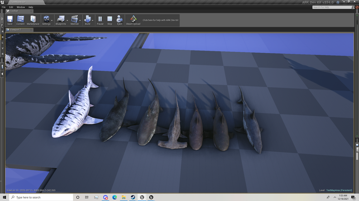Click the taskbar clock showing 1:53 AM
This screenshot has height=201, width=359.
(x=343, y=197)
